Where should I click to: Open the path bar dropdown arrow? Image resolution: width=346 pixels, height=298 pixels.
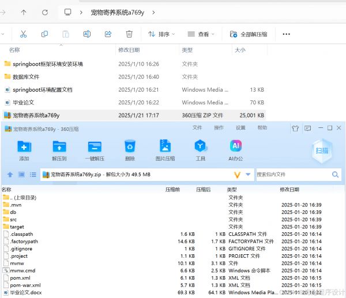tap(248, 175)
